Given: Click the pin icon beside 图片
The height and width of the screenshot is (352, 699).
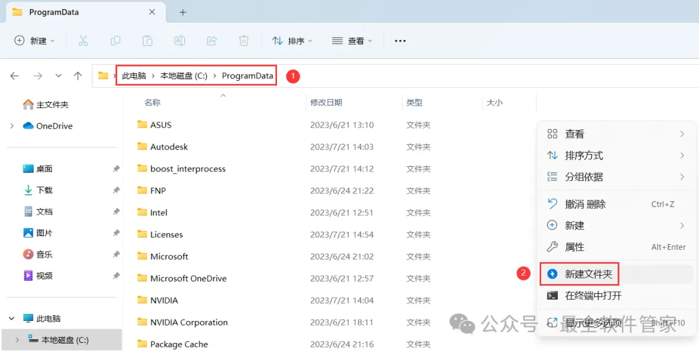Looking at the screenshot, I should (116, 233).
